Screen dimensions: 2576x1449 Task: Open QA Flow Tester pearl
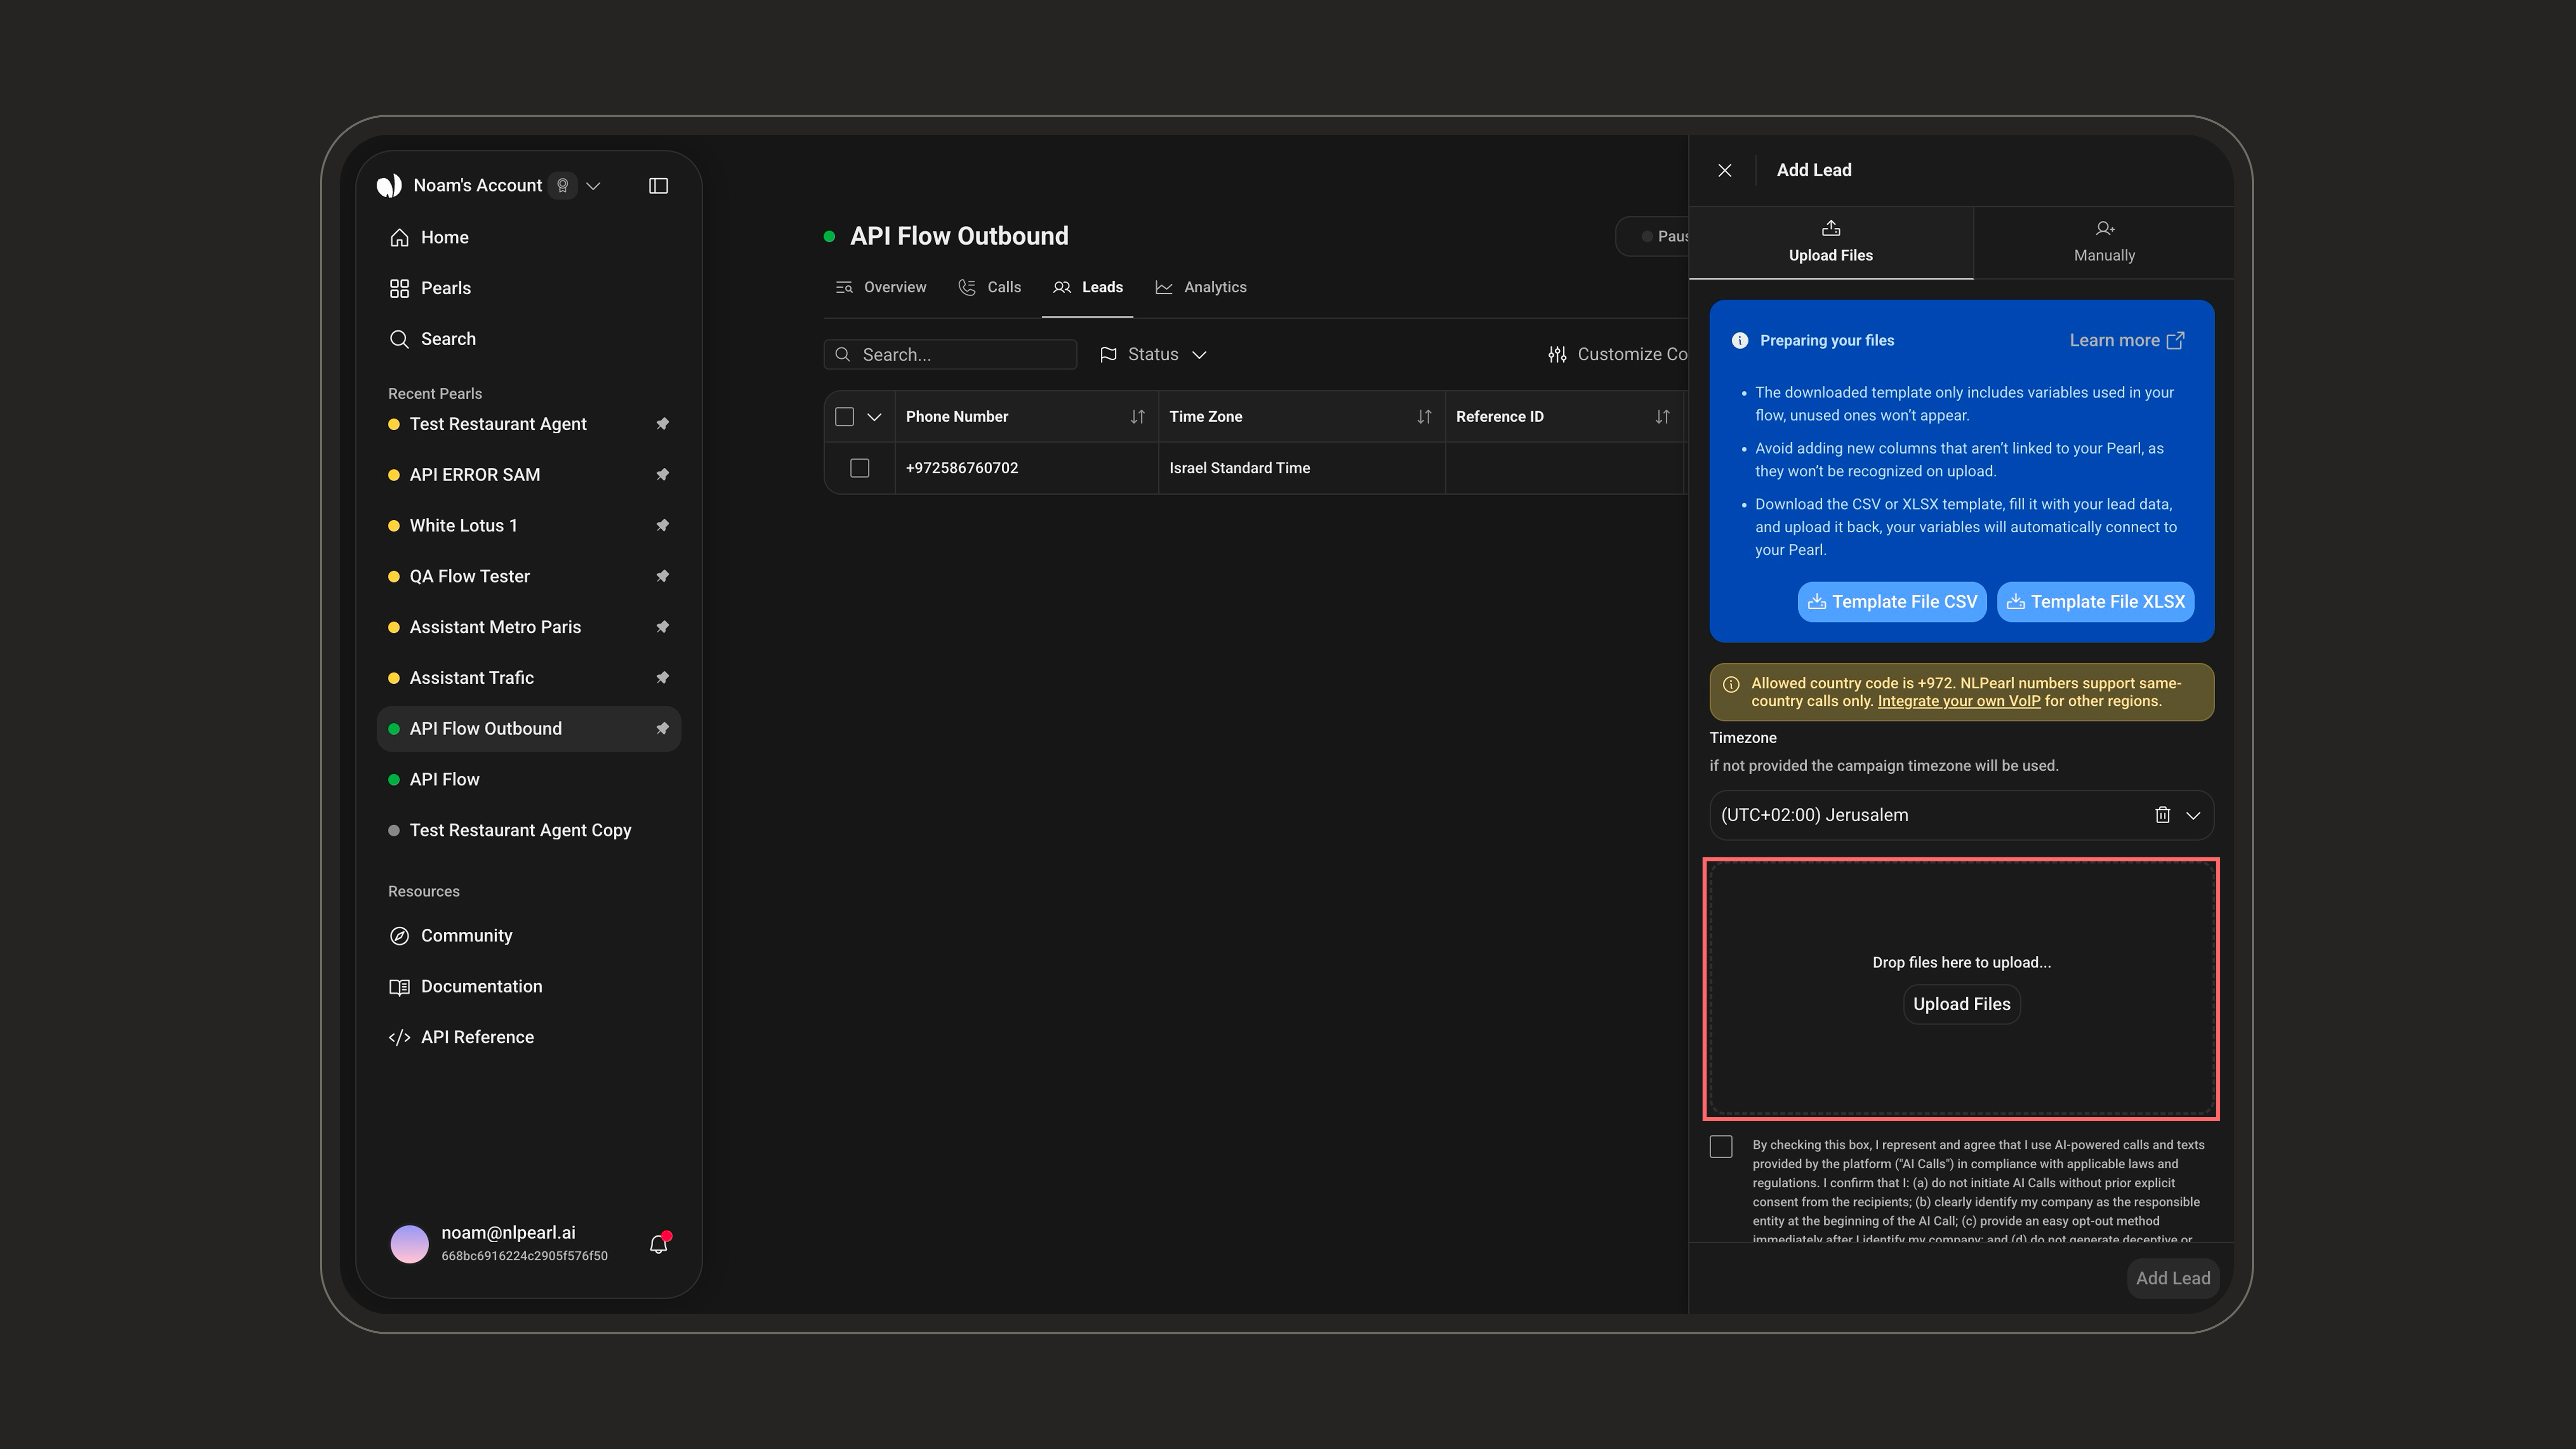click(469, 577)
